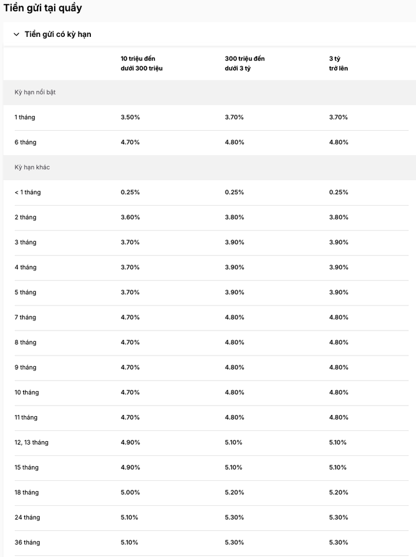Click the 3.50% rate for 1 tháng
Viewport: 416px width, 557px height.
[130, 117]
